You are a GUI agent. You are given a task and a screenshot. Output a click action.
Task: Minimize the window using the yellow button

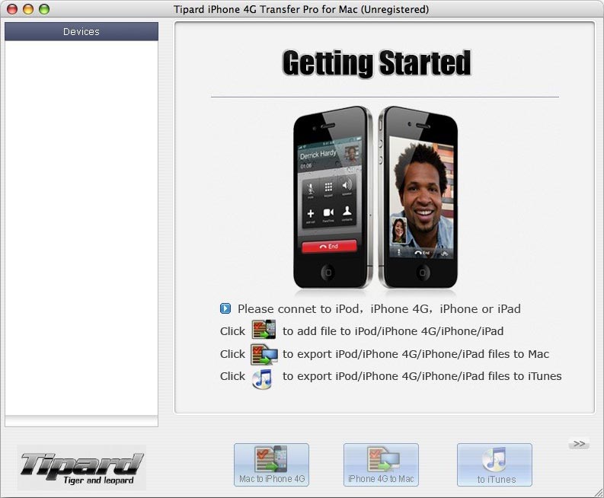(x=28, y=9)
